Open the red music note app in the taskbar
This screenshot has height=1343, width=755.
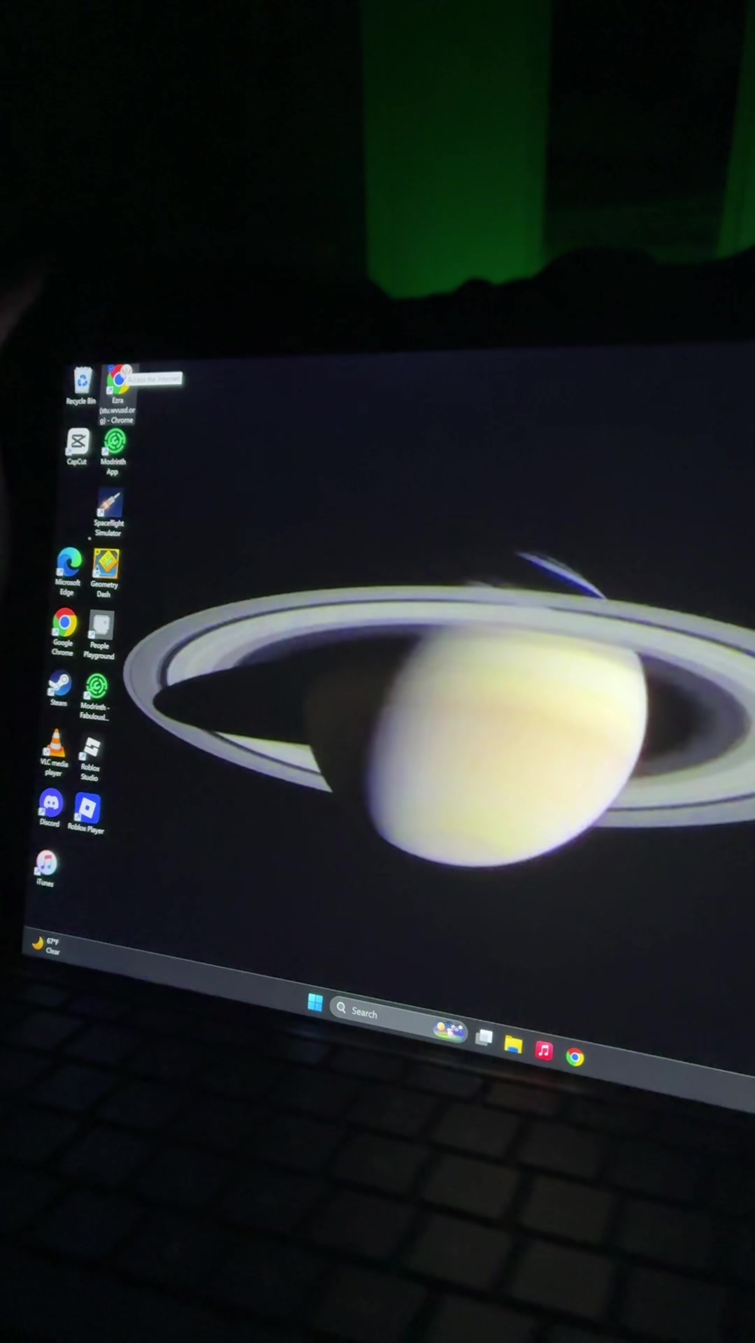tap(544, 1050)
